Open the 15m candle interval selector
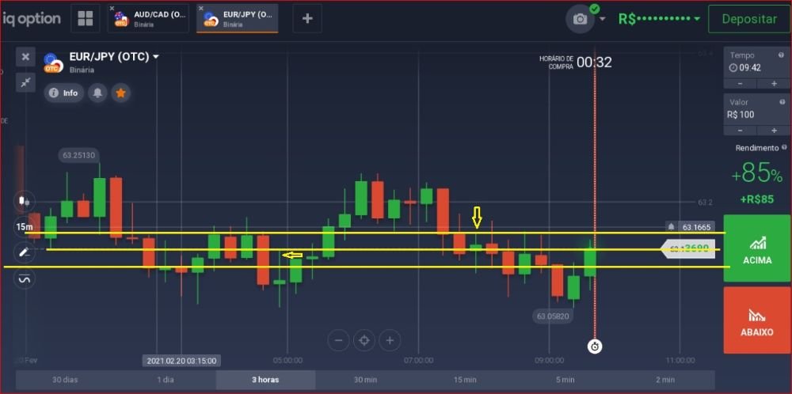 [x=25, y=227]
